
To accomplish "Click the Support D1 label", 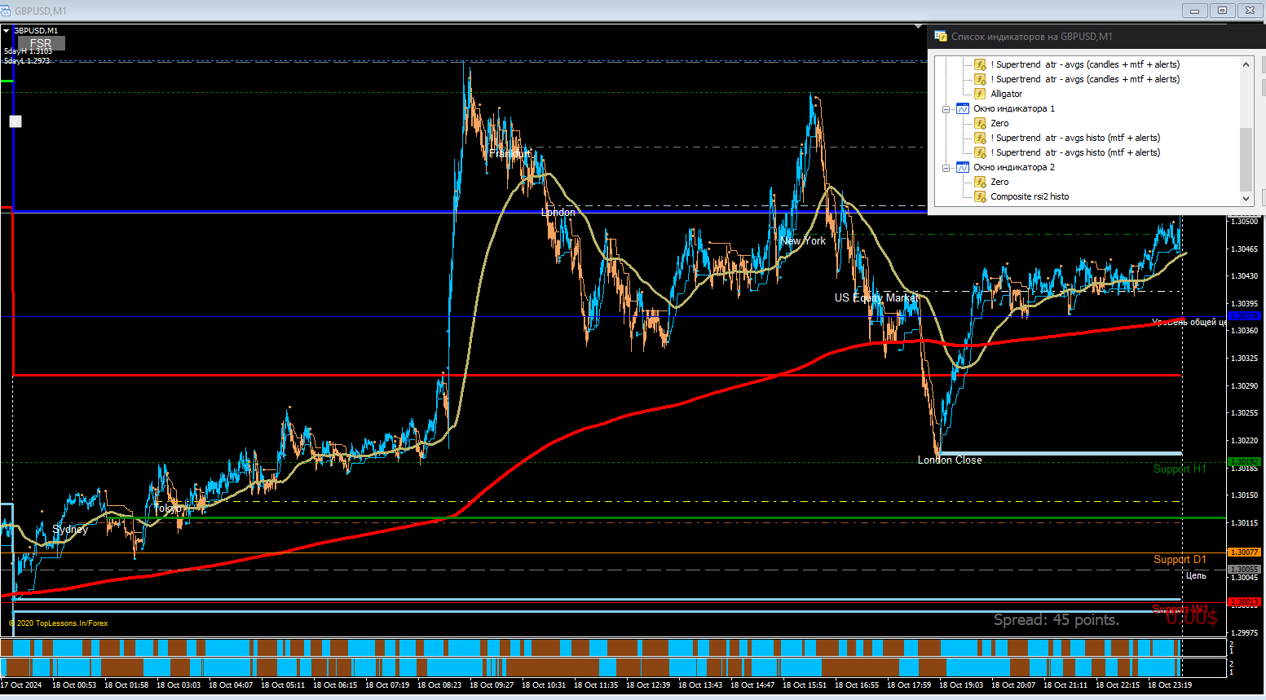I will pos(1180,559).
